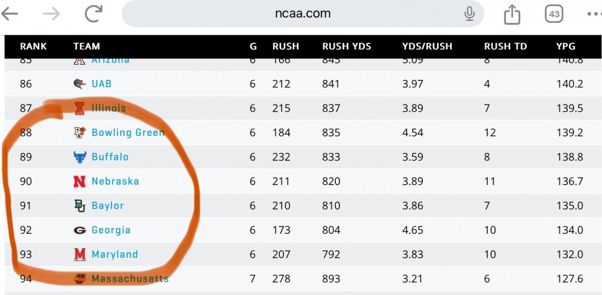This screenshot has height=295, width=602.
Task: Open the Maryland team link
Action: (x=114, y=254)
